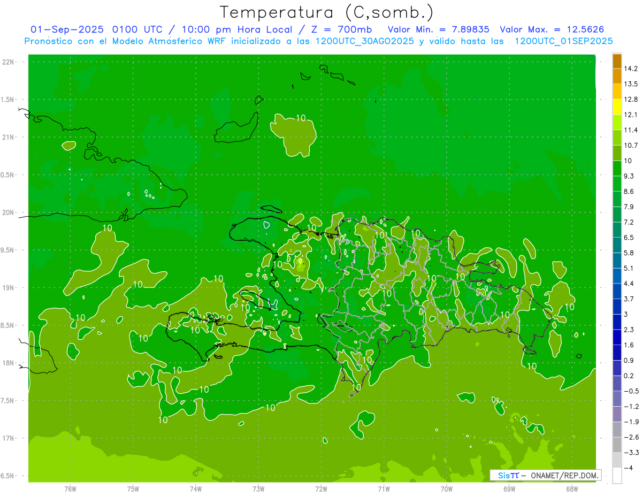The height and width of the screenshot is (496, 642).
Task: Click the '72W' longitude axis label
Action: (x=321, y=489)
